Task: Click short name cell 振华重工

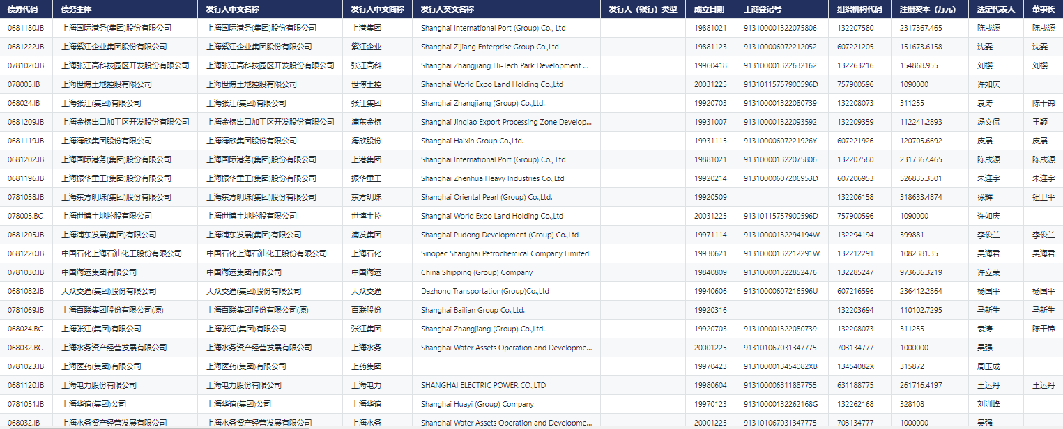Action: pyautogui.click(x=377, y=178)
